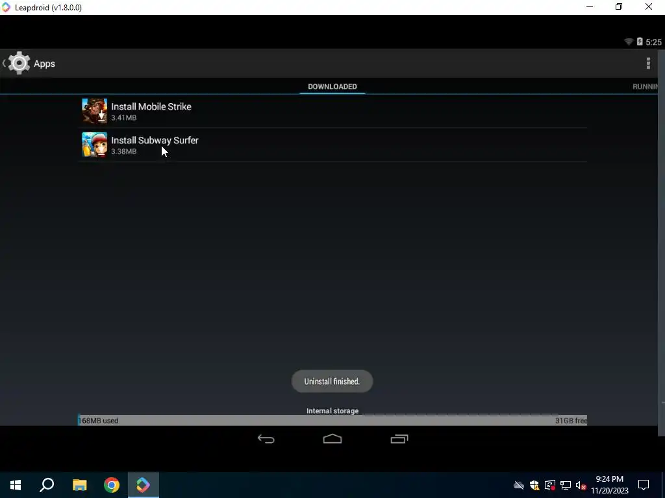The height and width of the screenshot is (498, 665).
Task: Click the right-edge vertical scrollbar
Action: click(x=661, y=241)
